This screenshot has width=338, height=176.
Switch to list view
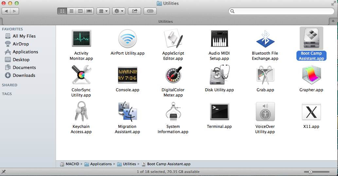(71, 11)
